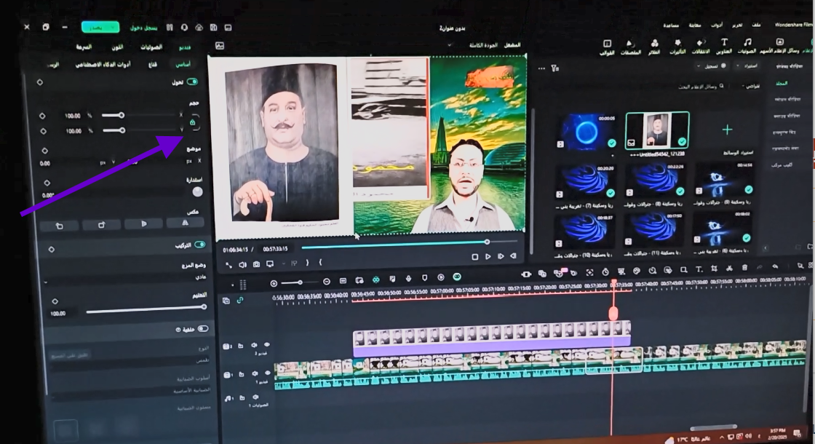The width and height of the screenshot is (815, 444).
Task: Open the الفلاتر filters library
Action: [x=654, y=47]
